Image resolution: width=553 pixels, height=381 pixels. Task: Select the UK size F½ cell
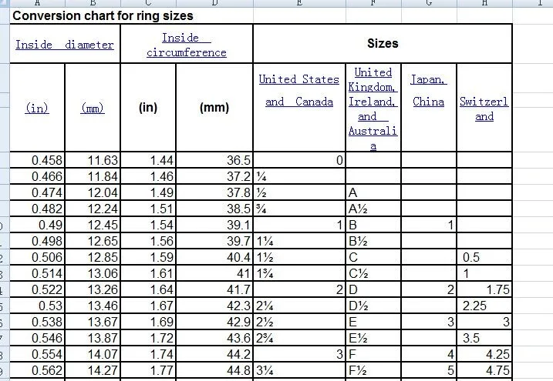pos(373,370)
